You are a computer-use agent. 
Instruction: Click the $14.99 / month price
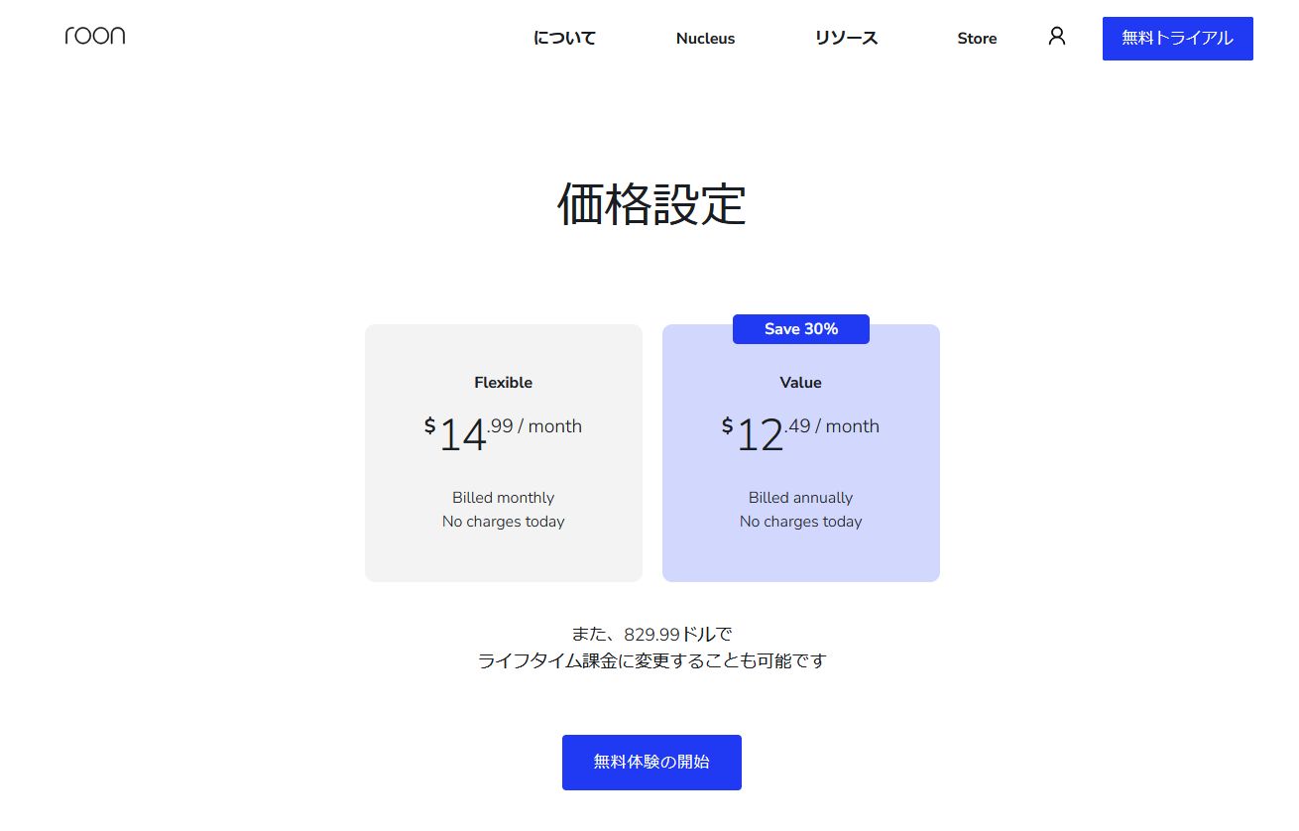504,433
